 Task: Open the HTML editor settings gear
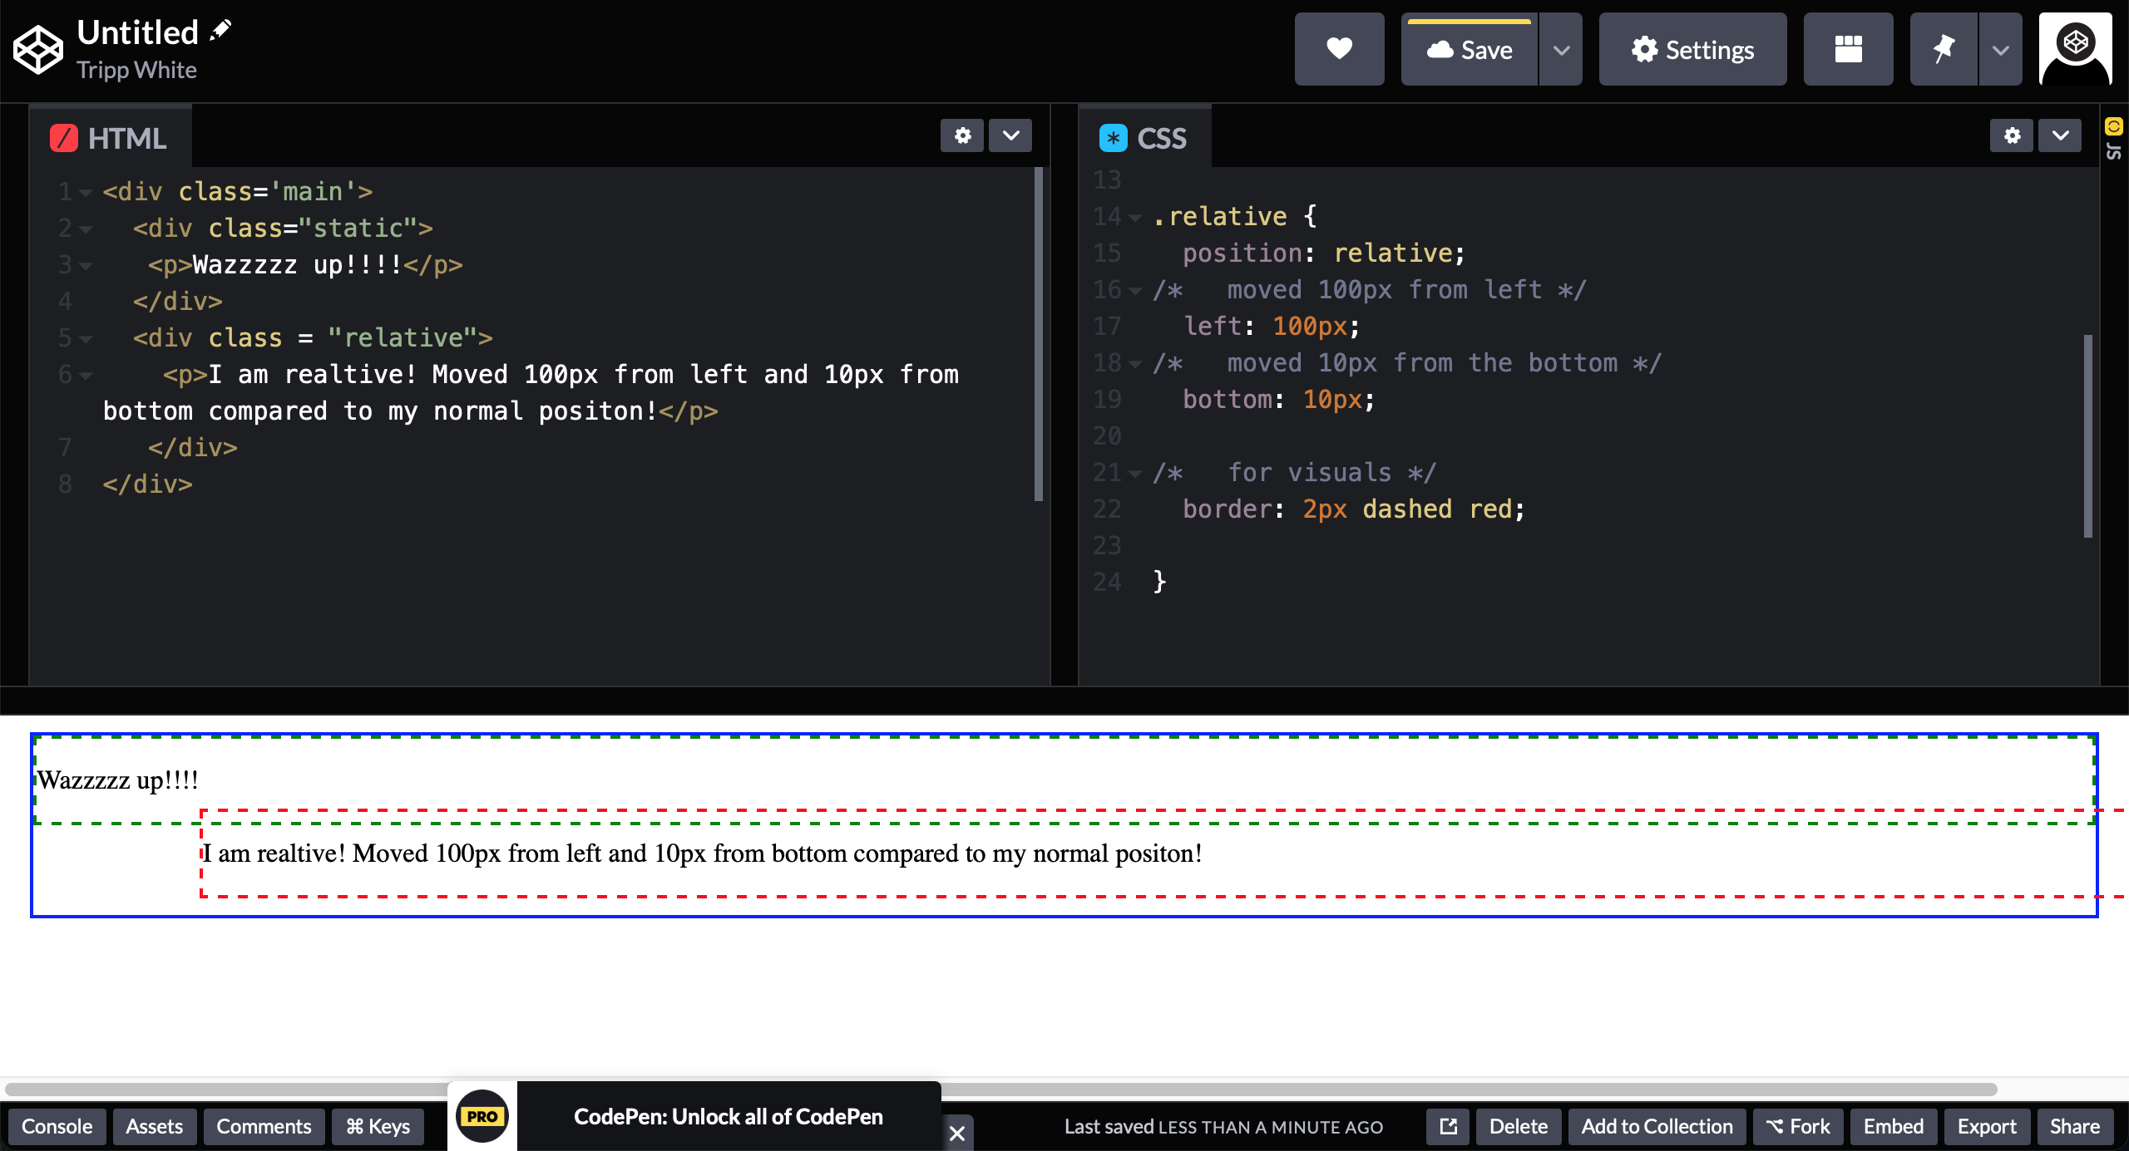pyautogui.click(x=962, y=135)
